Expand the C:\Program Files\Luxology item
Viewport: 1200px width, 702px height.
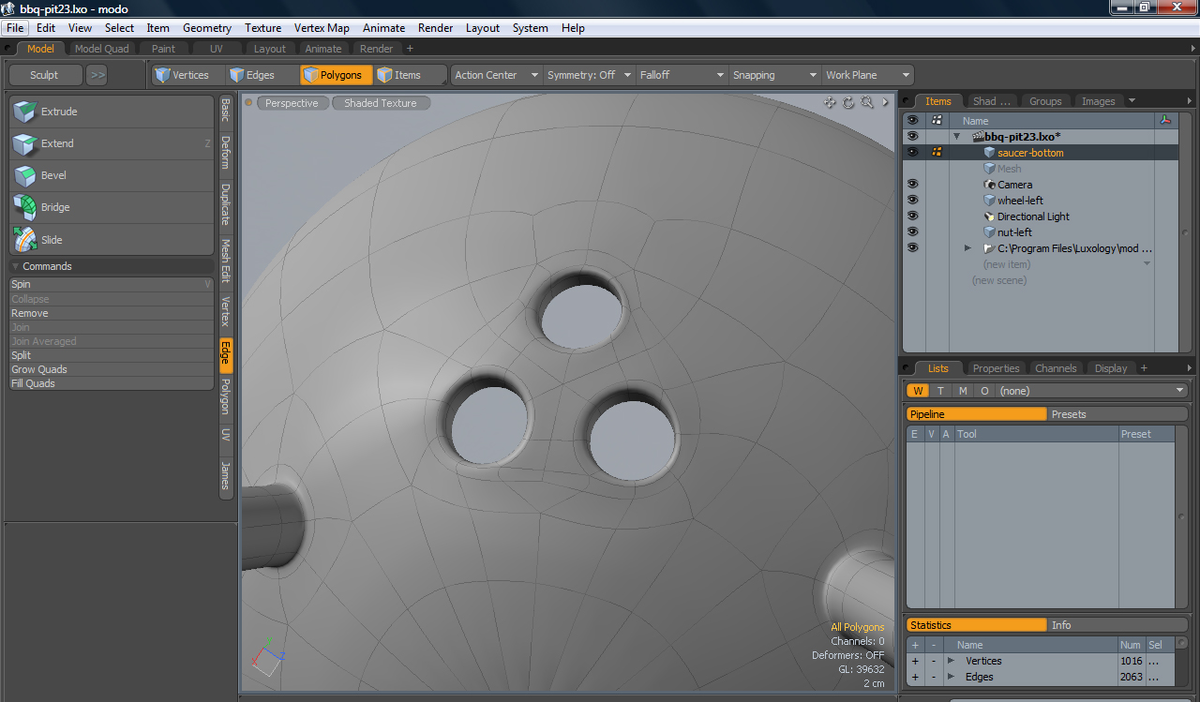[968, 248]
